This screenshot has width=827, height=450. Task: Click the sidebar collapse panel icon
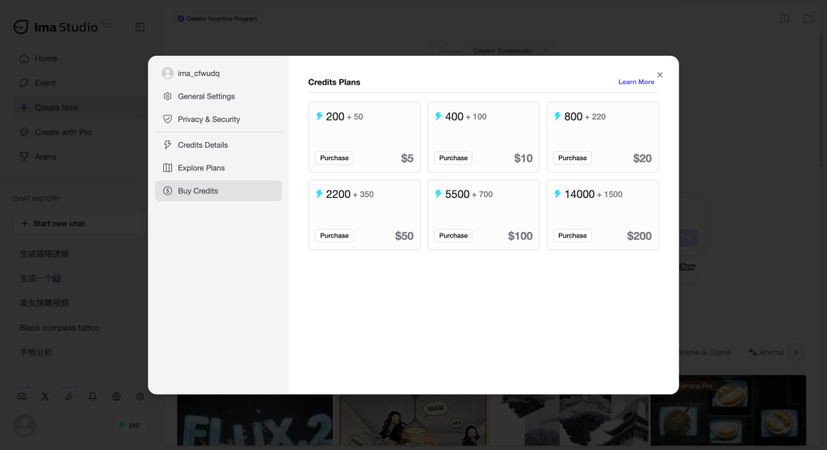pos(140,27)
